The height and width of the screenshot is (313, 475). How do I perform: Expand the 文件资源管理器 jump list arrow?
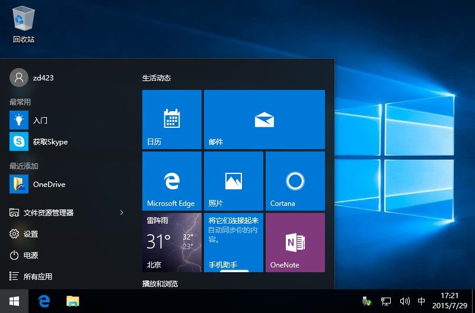click(122, 212)
